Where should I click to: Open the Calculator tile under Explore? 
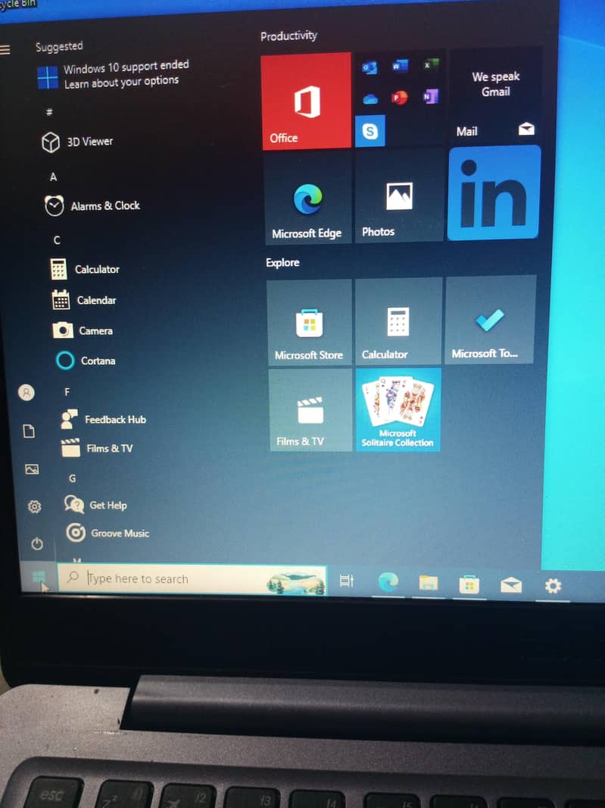click(x=398, y=321)
